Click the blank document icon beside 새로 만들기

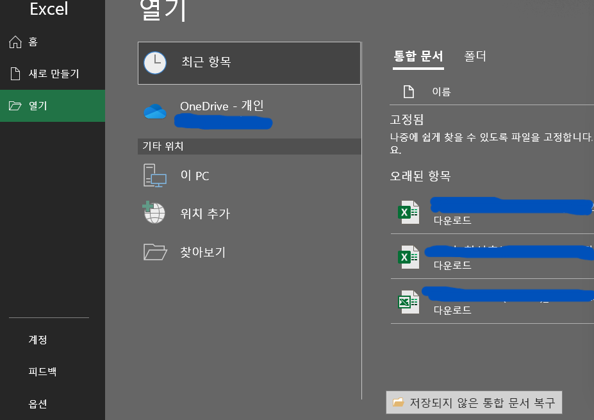point(15,74)
